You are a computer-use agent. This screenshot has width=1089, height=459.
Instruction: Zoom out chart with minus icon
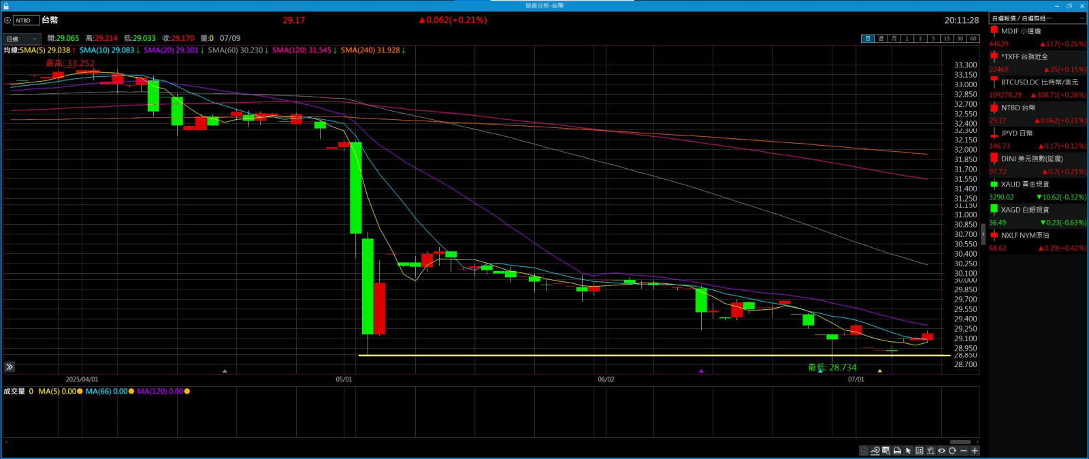(964, 451)
